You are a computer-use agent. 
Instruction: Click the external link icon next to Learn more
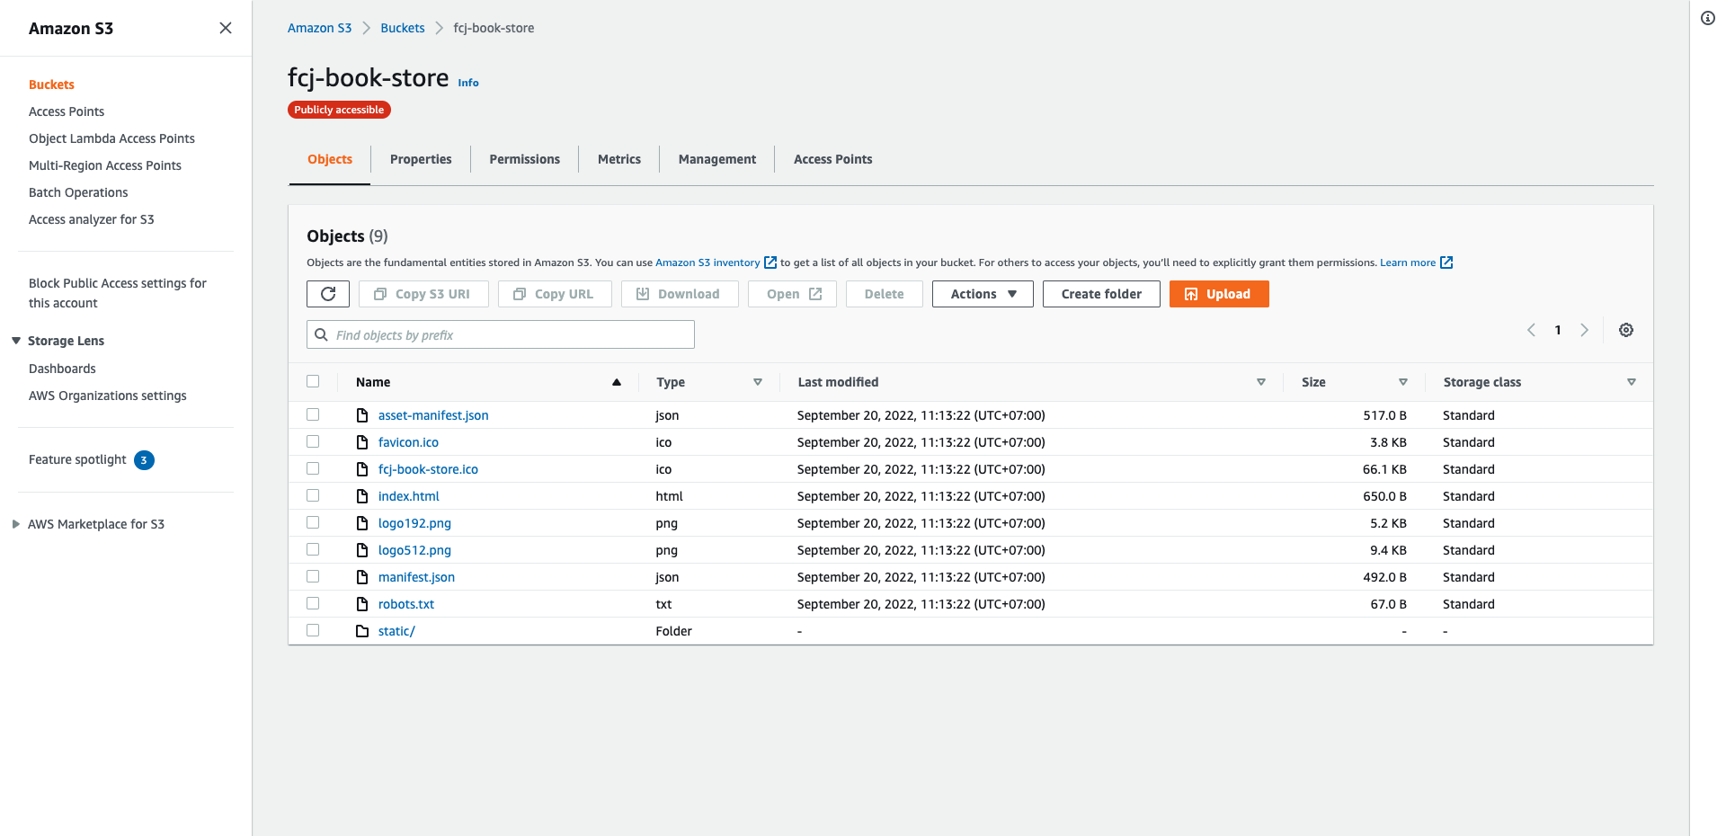tap(1446, 262)
